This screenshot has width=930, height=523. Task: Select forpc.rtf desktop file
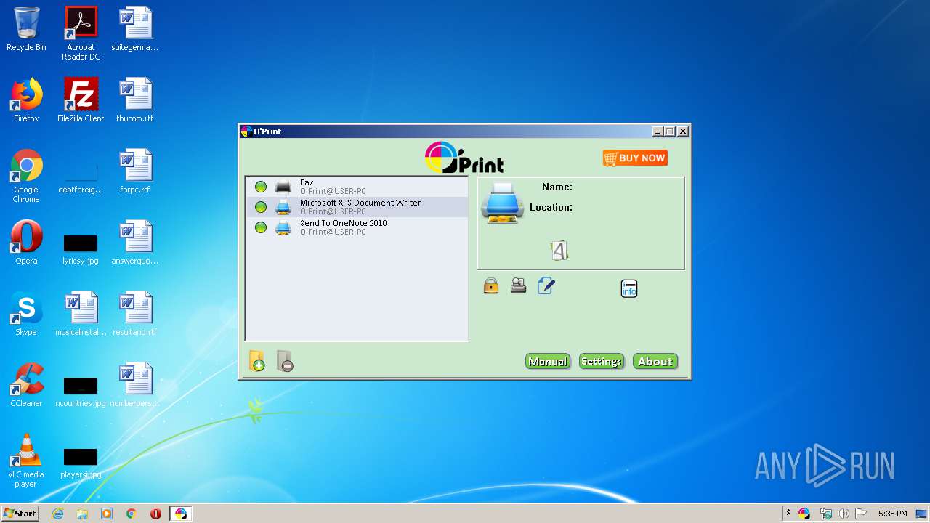click(x=135, y=171)
